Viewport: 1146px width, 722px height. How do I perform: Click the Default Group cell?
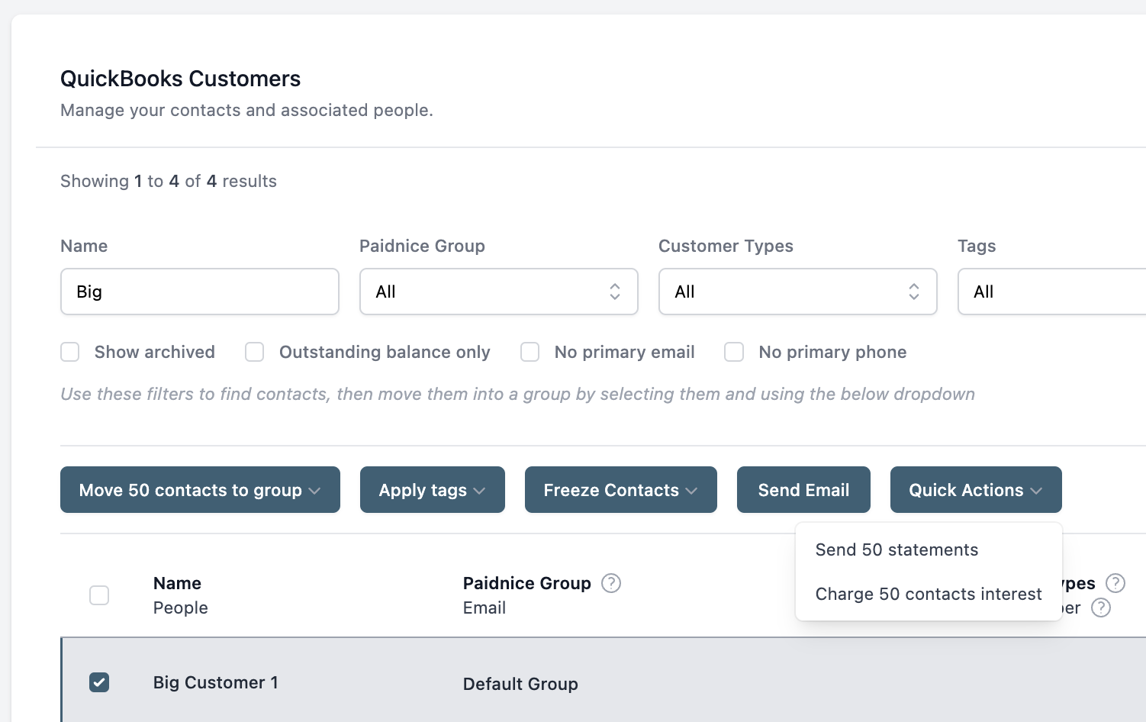(520, 684)
